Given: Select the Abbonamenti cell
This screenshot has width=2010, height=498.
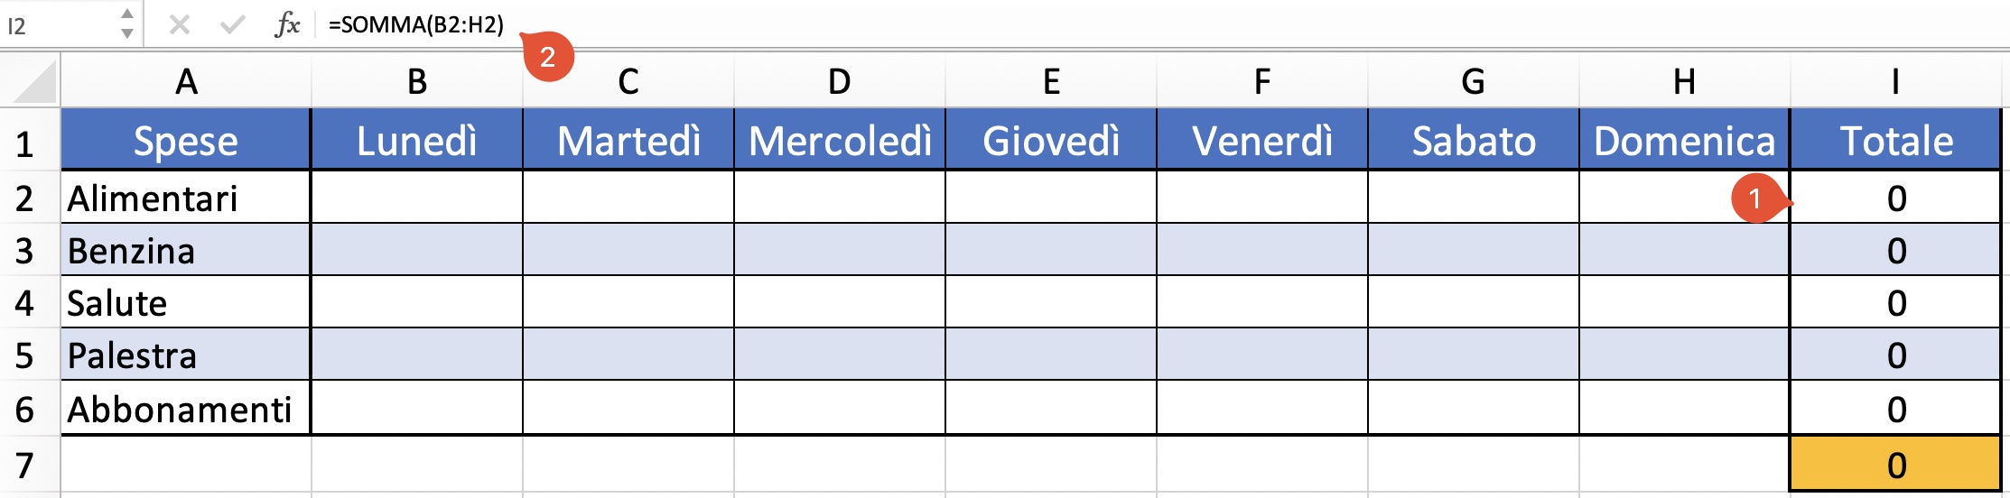Looking at the screenshot, I should [x=186, y=409].
